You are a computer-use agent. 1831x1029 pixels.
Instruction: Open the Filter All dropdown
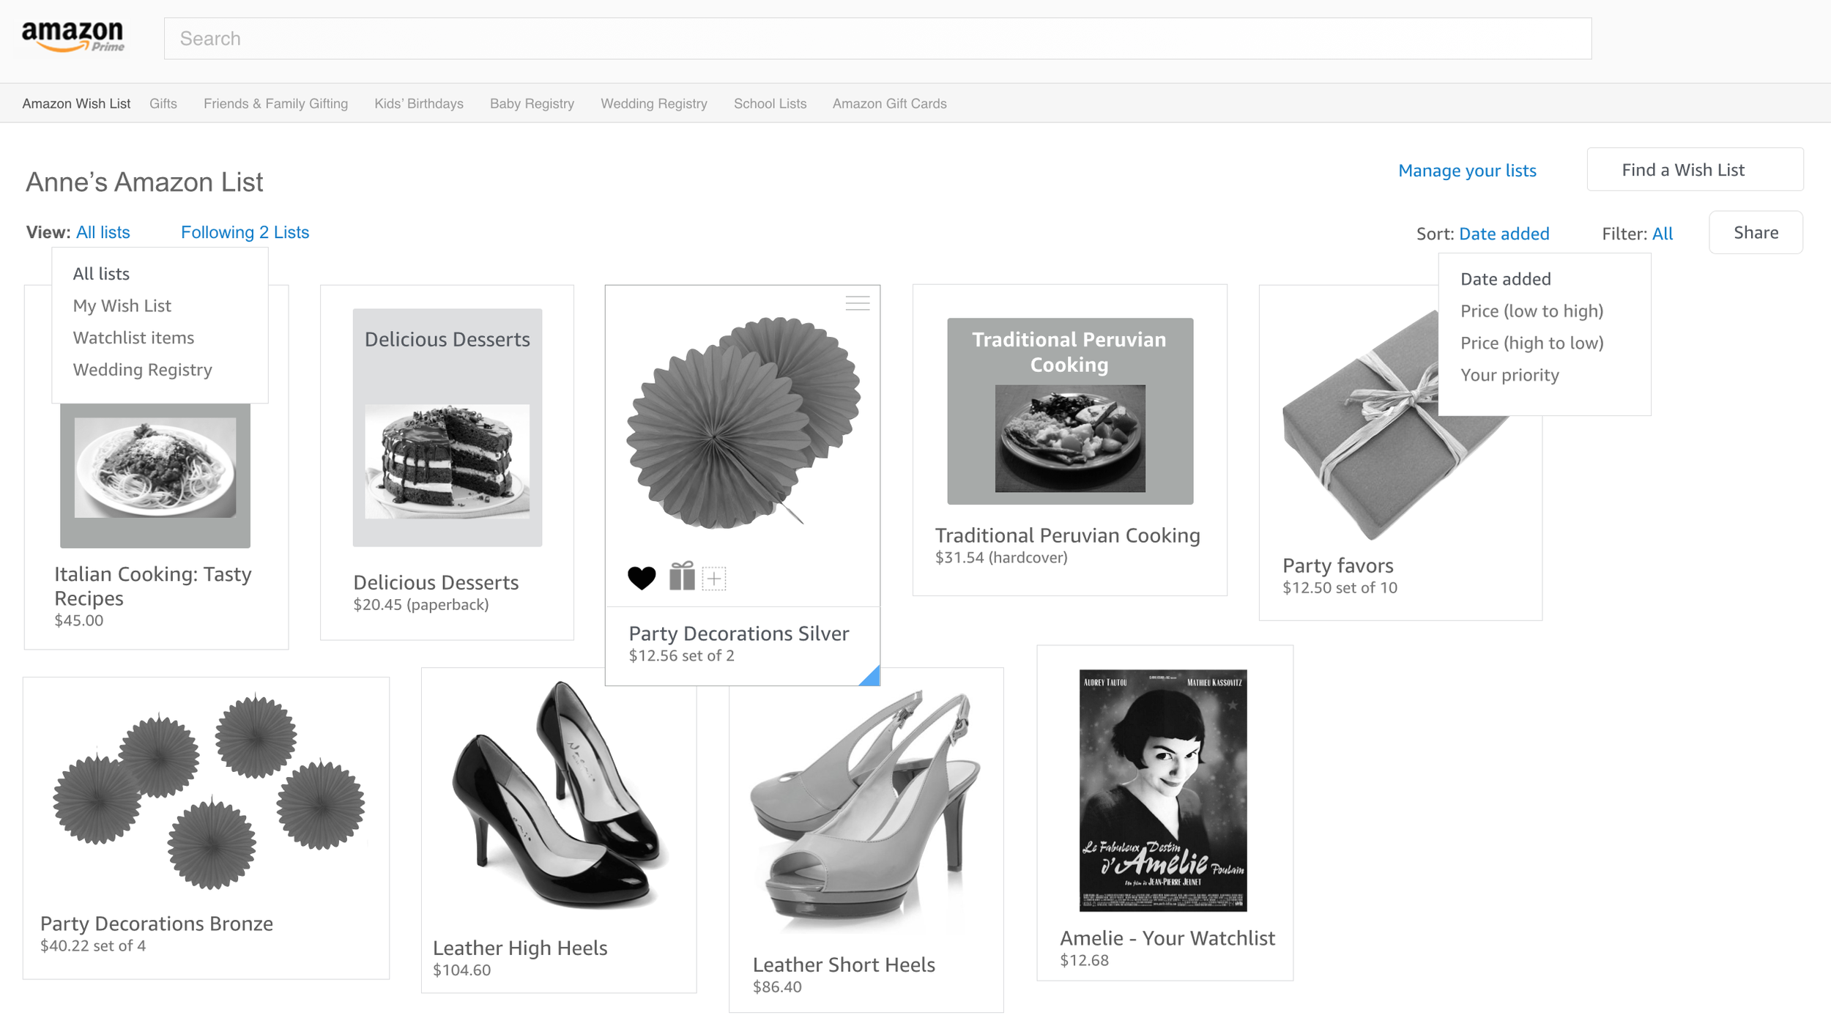click(1662, 234)
